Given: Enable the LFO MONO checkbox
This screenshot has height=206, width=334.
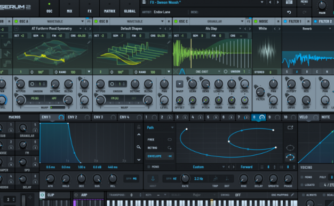Looking at the screenshot, I should pyautogui.click(x=149, y=167).
